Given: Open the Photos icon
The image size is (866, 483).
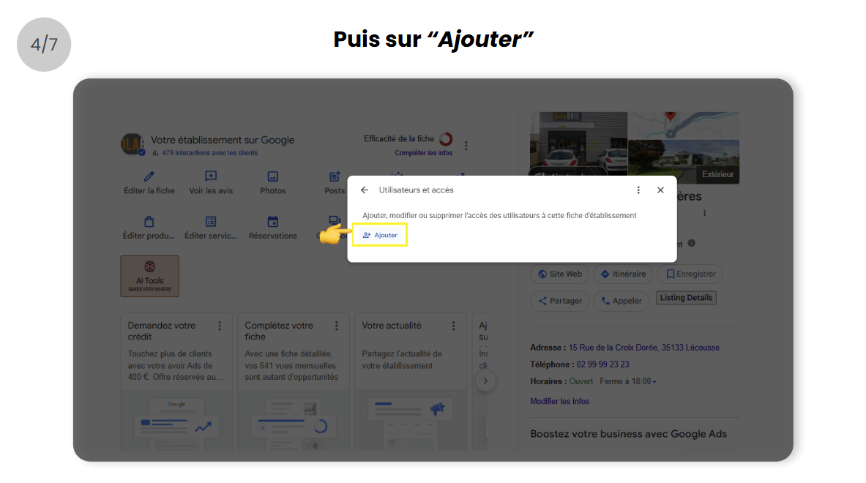Looking at the screenshot, I should (273, 176).
